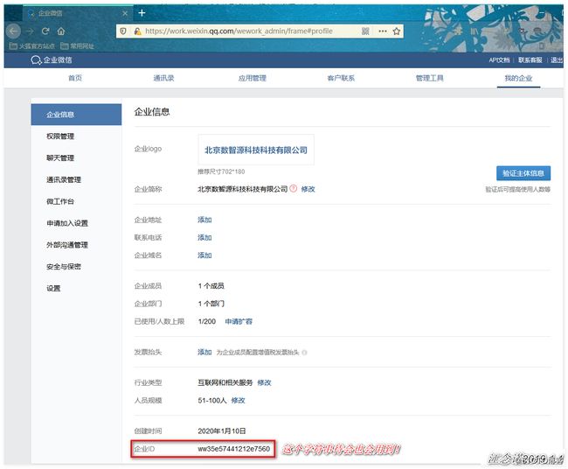Go to browser home page icon
The width and height of the screenshot is (568, 469).
[61, 31]
